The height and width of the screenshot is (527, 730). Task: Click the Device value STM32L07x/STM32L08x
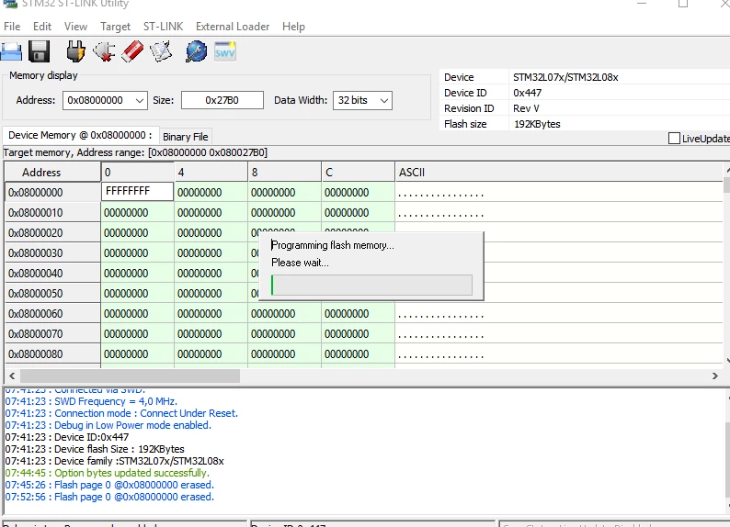click(x=565, y=77)
